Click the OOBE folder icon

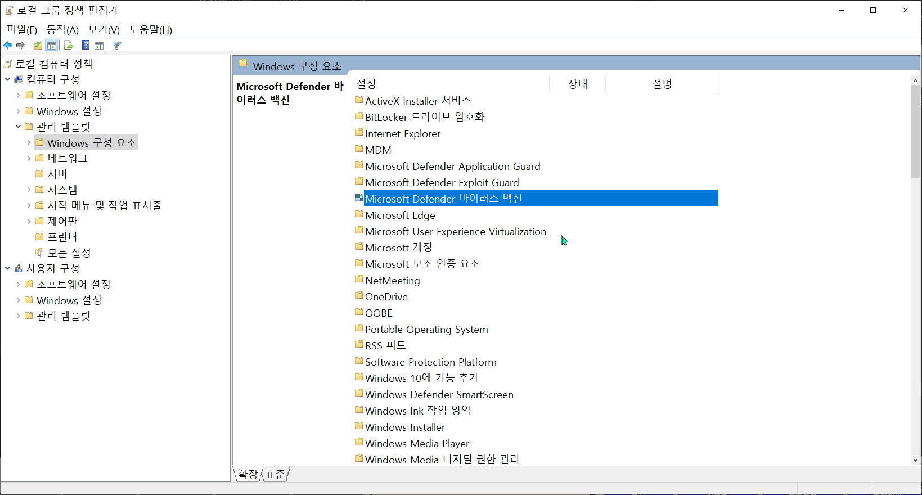click(x=359, y=312)
